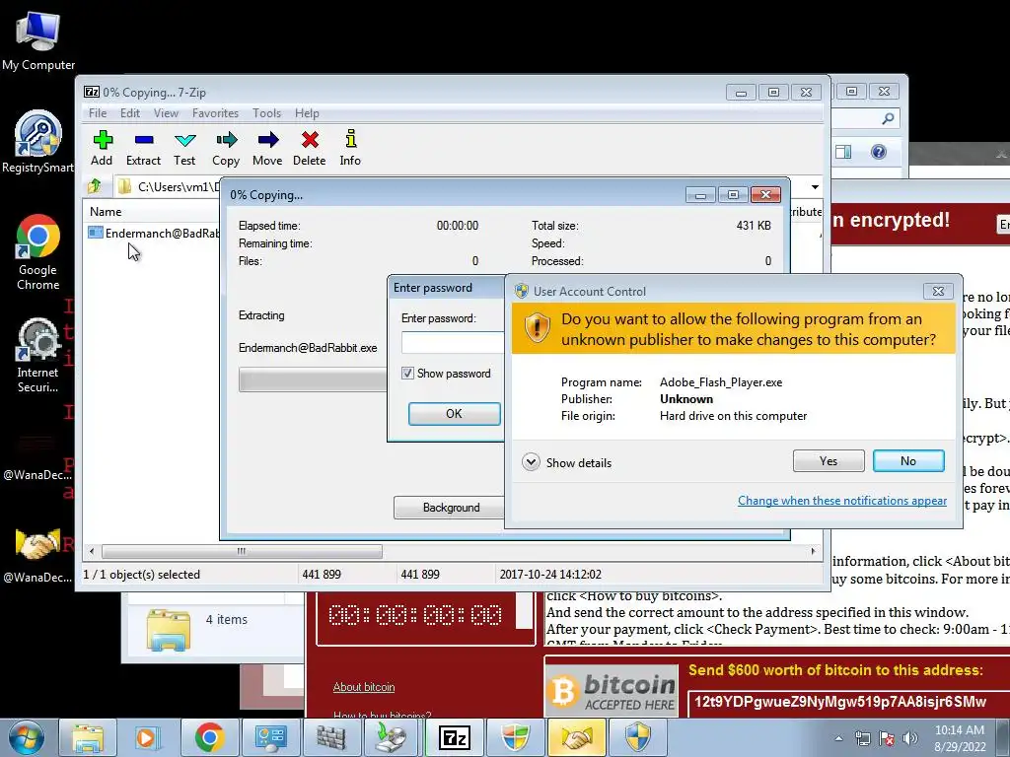Viewport: 1010px width, 757px height.
Task: Click the search magnifier in Explorer window
Action: pos(888,118)
